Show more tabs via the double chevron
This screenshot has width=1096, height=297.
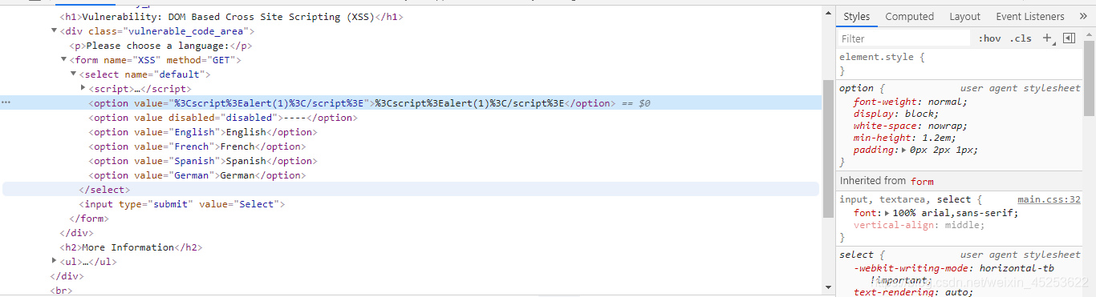click(1083, 16)
